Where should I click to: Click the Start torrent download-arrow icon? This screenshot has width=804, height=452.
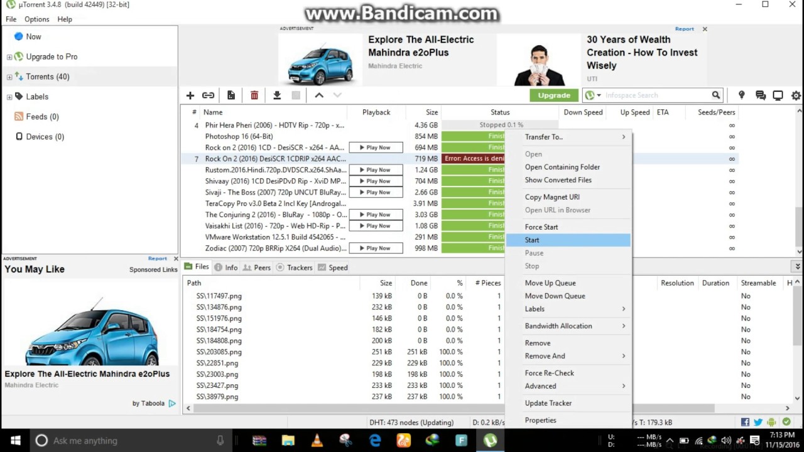click(276, 95)
